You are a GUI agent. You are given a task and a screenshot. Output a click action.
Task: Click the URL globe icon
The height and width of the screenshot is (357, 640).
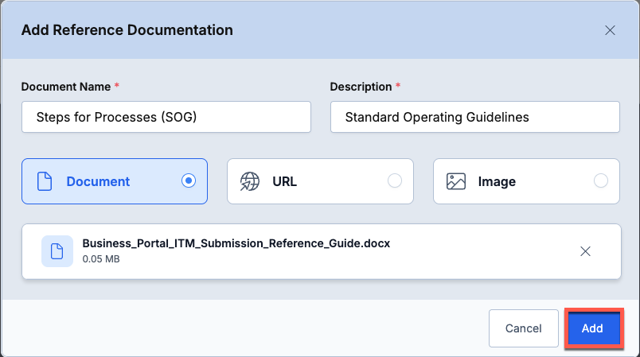pyautogui.click(x=249, y=181)
